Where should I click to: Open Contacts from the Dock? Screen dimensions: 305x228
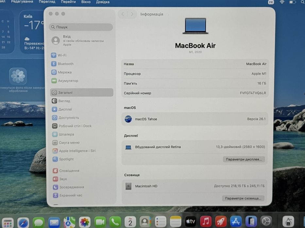tap(145, 221)
